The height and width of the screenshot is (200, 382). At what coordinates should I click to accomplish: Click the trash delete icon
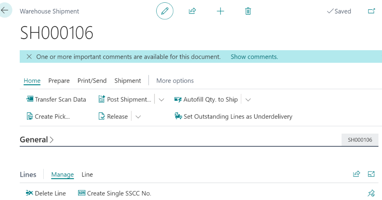(248, 11)
